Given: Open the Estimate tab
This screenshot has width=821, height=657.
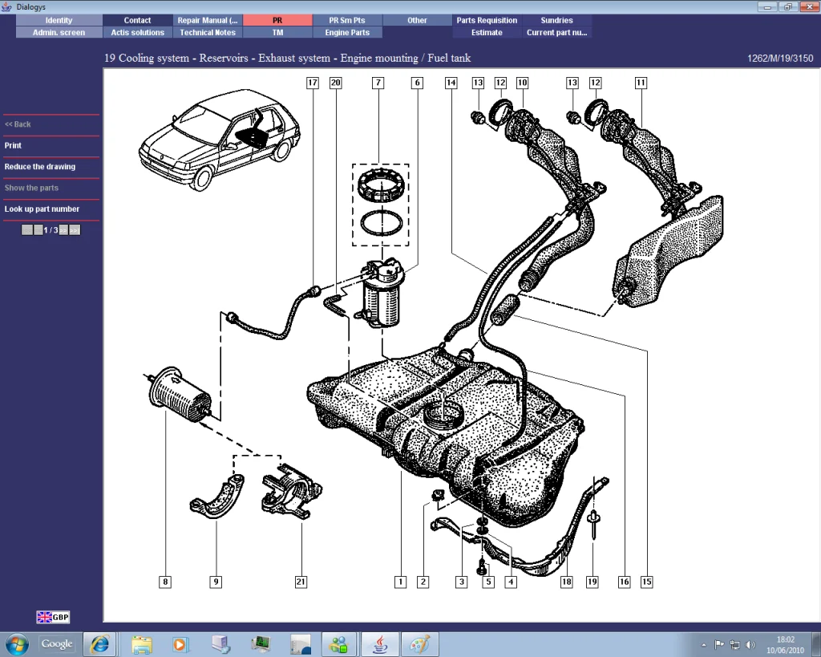Looking at the screenshot, I should (x=487, y=32).
